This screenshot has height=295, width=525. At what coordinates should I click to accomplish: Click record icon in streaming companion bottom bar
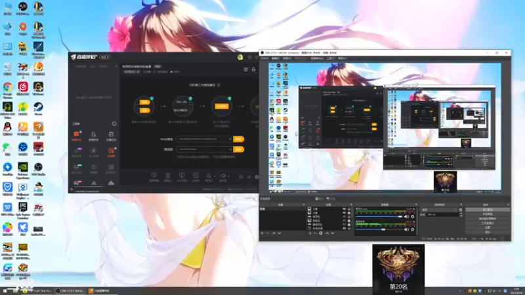[x=241, y=177]
